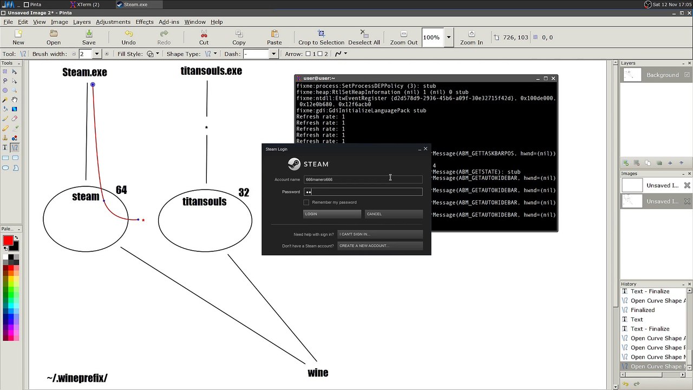Image resolution: width=693 pixels, height=390 pixels.
Task: Duplicate layer using Layers panel icon
Action: (x=648, y=163)
